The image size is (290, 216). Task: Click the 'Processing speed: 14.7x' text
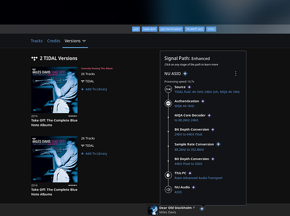point(179,81)
